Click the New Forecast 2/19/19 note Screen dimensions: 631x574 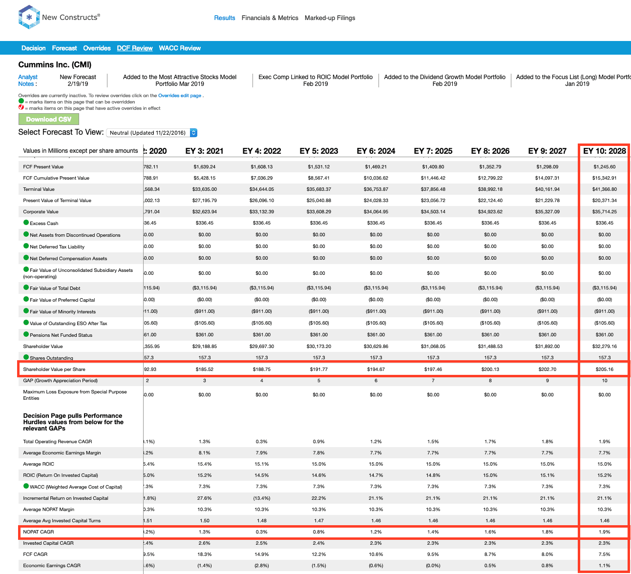pyautogui.click(x=78, y=81)
